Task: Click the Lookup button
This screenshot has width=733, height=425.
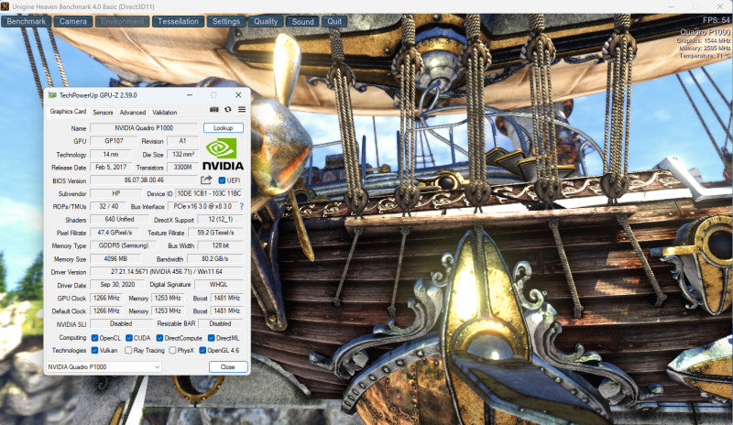Action: click(223, 127)
